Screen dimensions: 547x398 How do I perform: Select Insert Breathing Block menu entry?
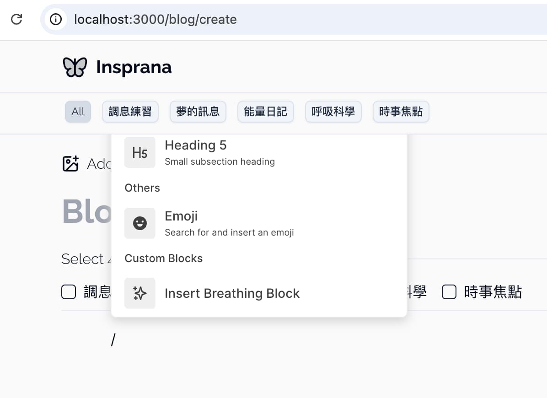click(x=232, y=293)
